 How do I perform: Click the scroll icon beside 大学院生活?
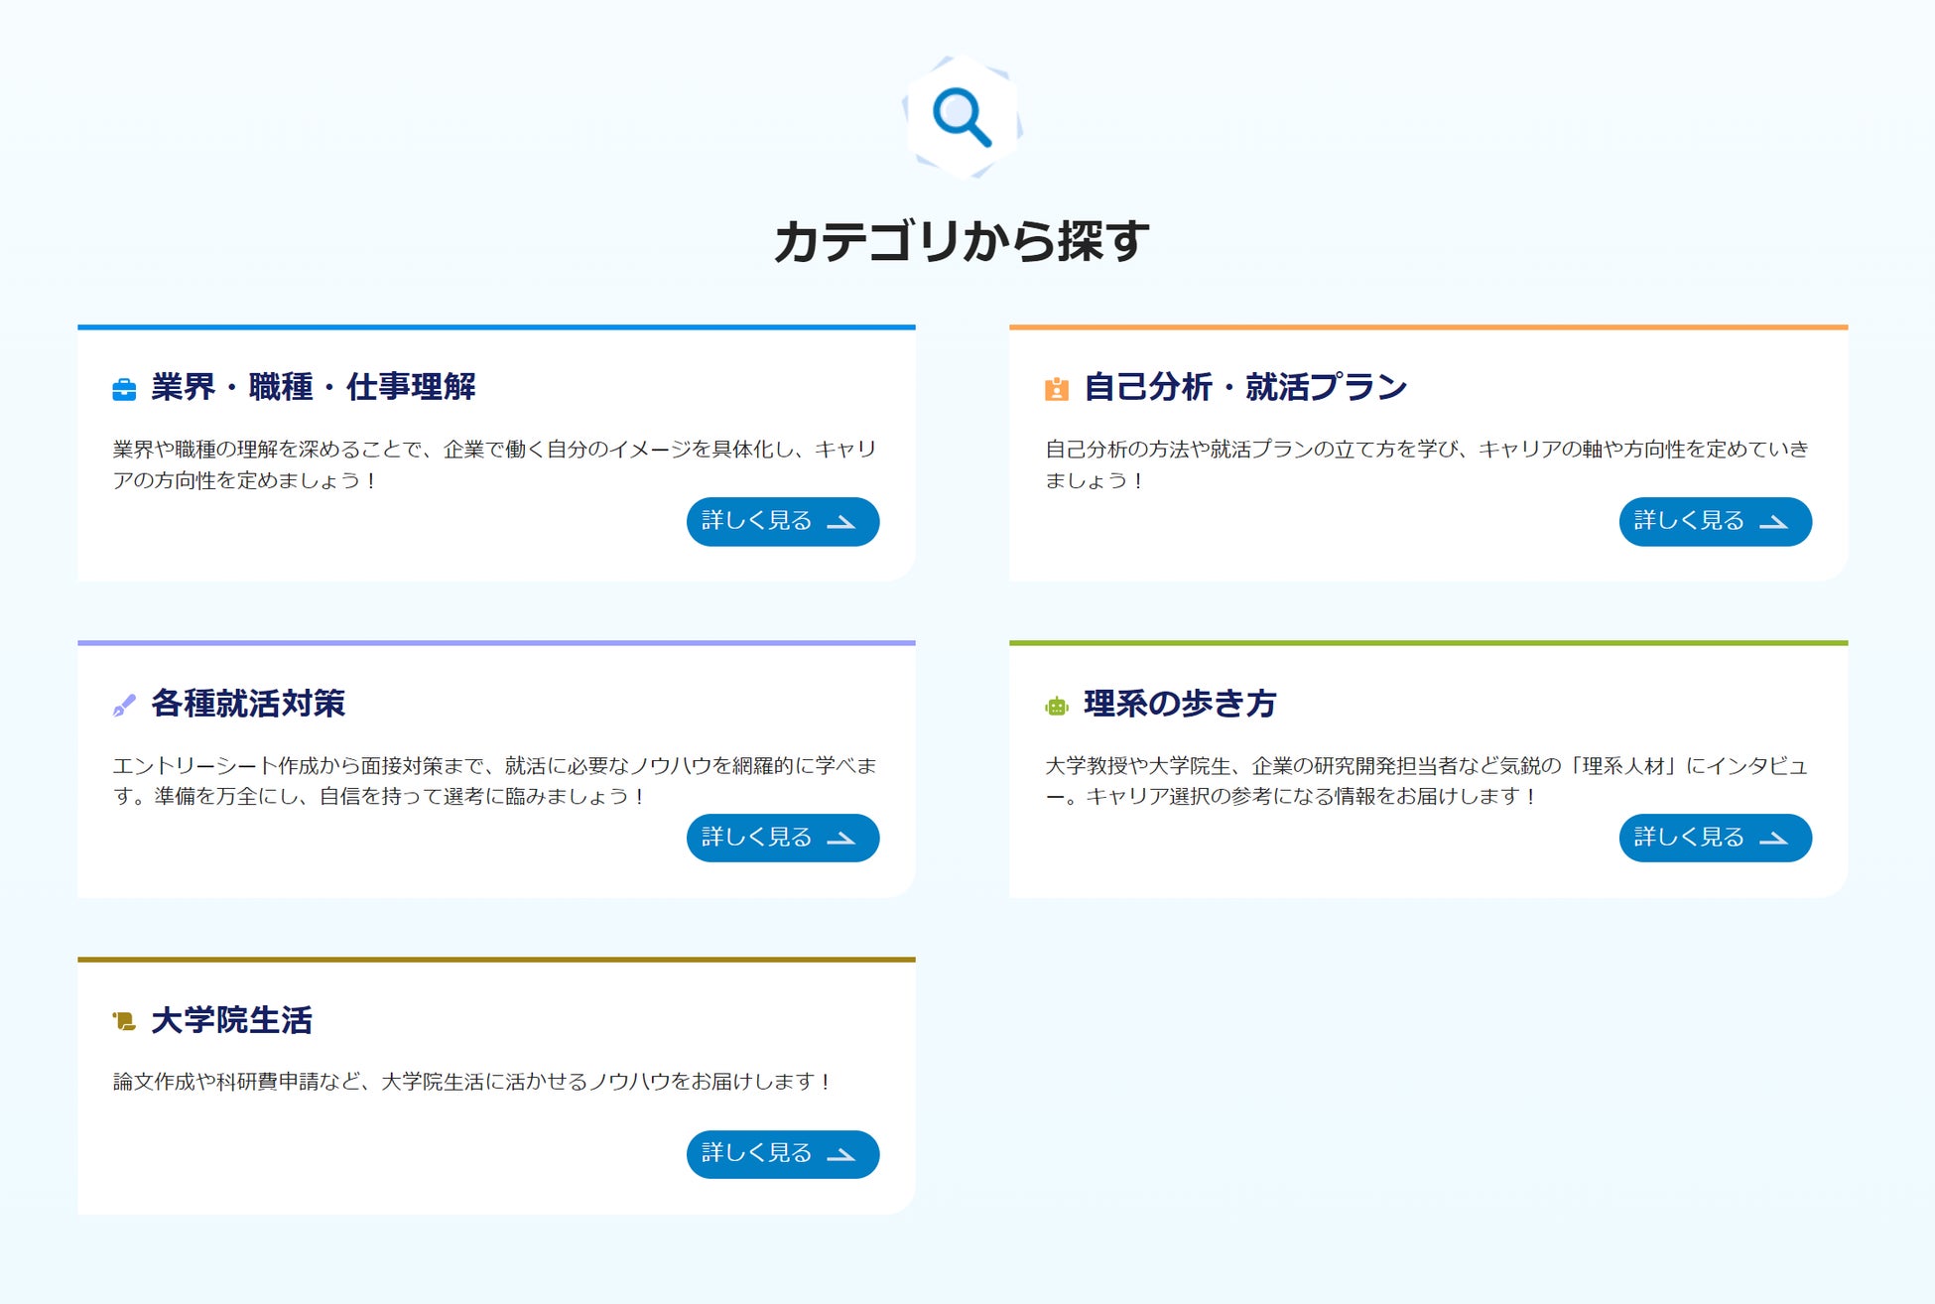124,1021
